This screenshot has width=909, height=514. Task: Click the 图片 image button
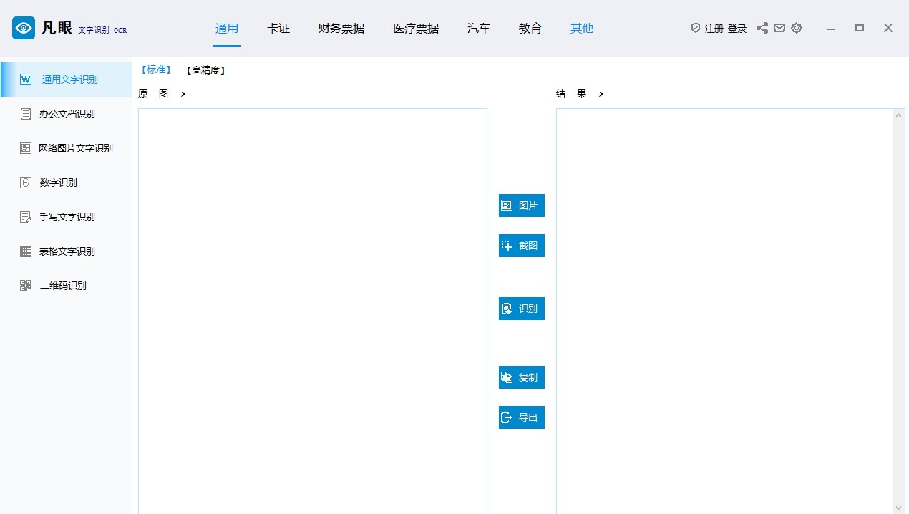pos(522,205)
